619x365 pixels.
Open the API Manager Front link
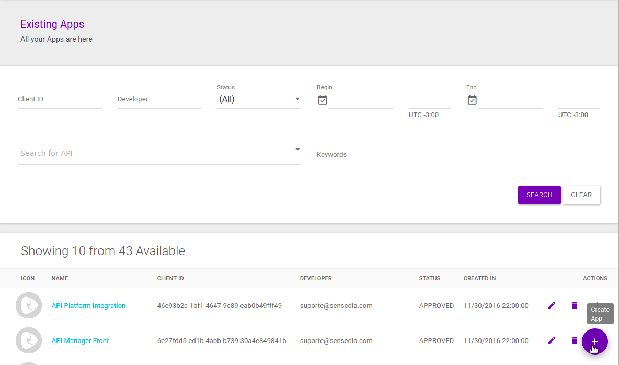(80, 341)
